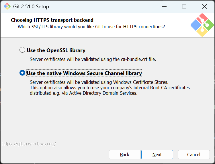The height and width of the screenshot is (164, 215).
Task: Click the ca-bundle.crt file description text
Action: (x=93, y=60)
